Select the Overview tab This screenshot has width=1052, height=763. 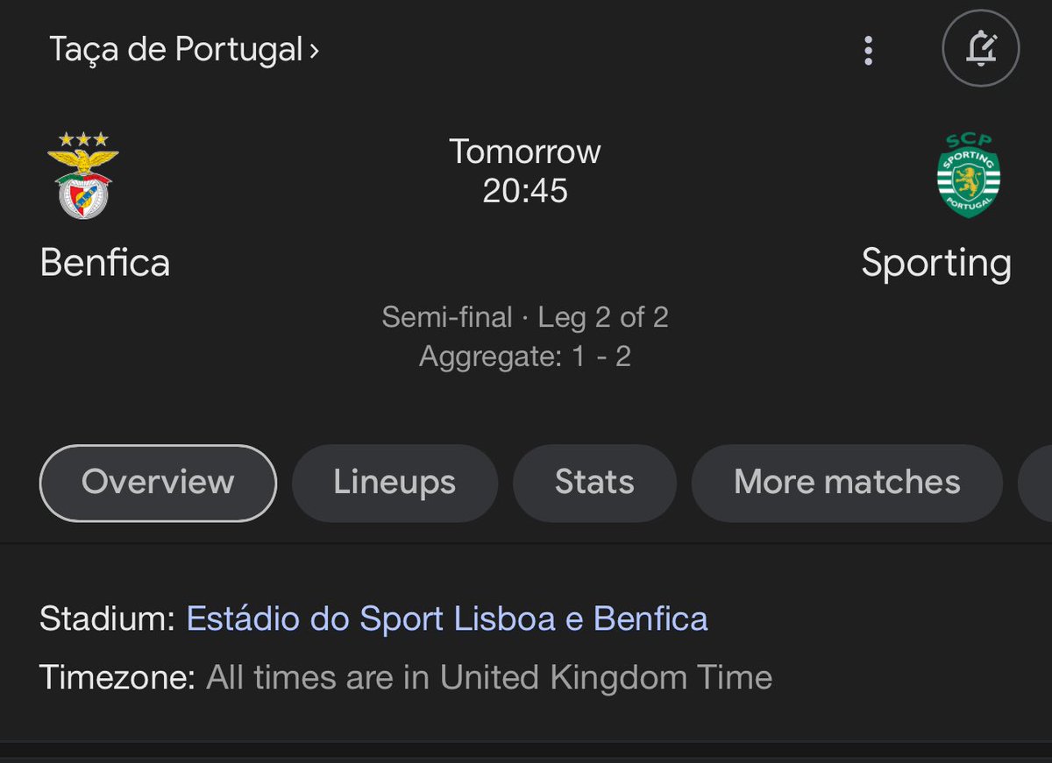pyautogui.click(x=158, y=483)
